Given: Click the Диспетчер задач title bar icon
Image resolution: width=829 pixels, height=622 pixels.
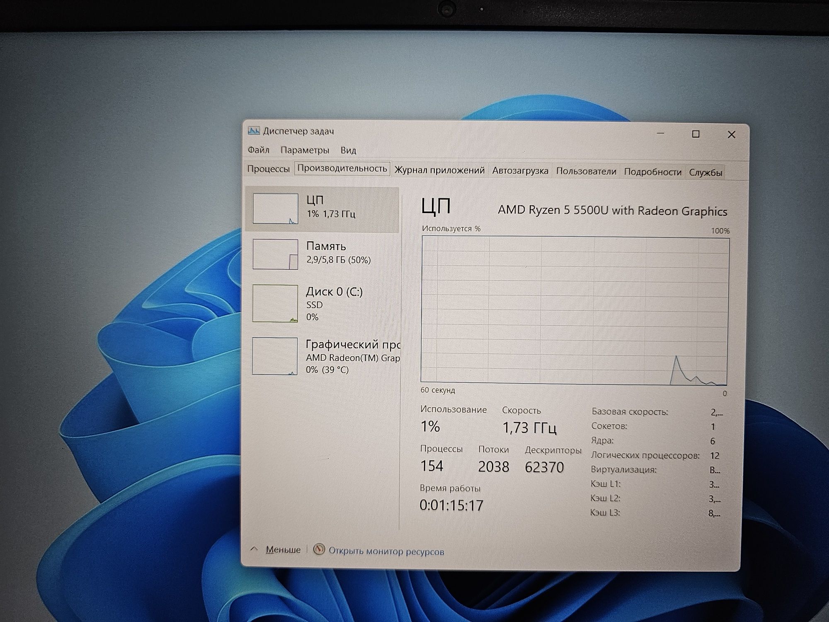Looking at the screenshot, I should pos(254,131).
